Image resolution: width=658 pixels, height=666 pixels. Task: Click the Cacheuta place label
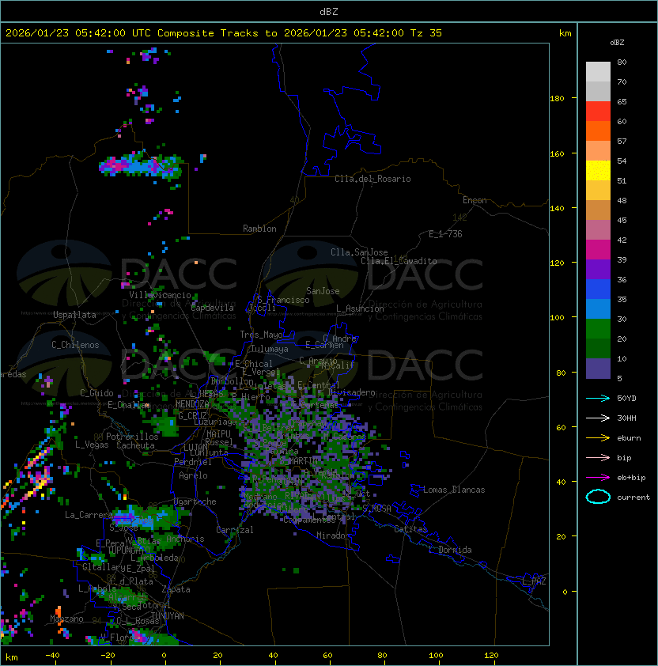click(x=135, y=445)
